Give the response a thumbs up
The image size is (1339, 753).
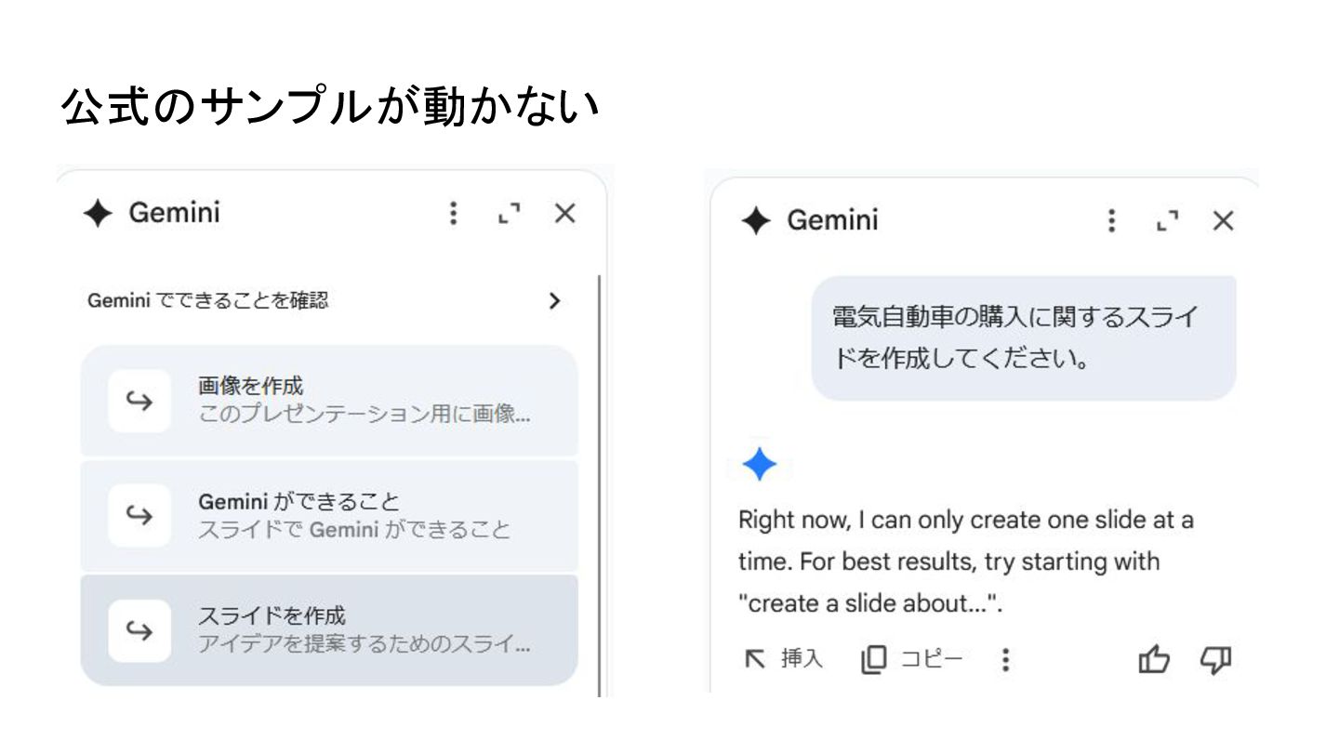[1154, 659]
